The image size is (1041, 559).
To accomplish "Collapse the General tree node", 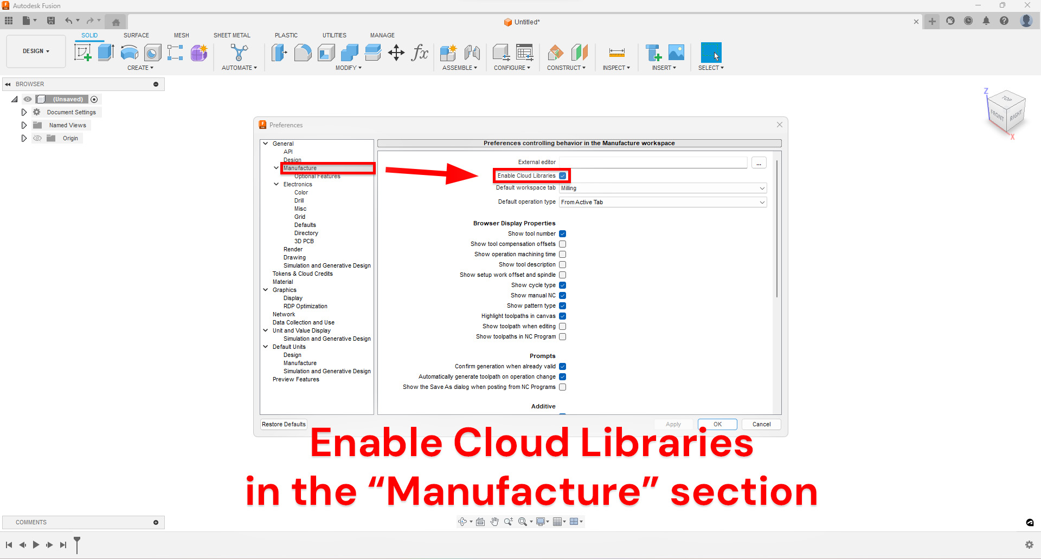I will pos(266,144).
